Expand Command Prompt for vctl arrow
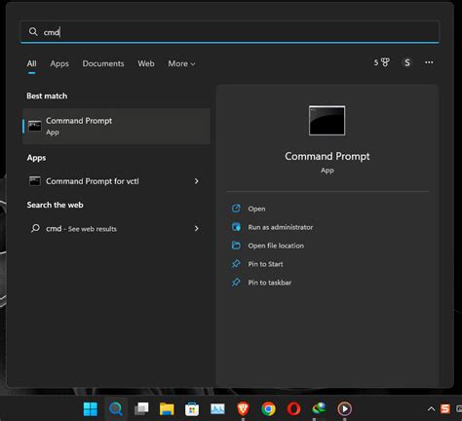Image resolution: width=462 pixels, height=421 pixels. [196, 181]
